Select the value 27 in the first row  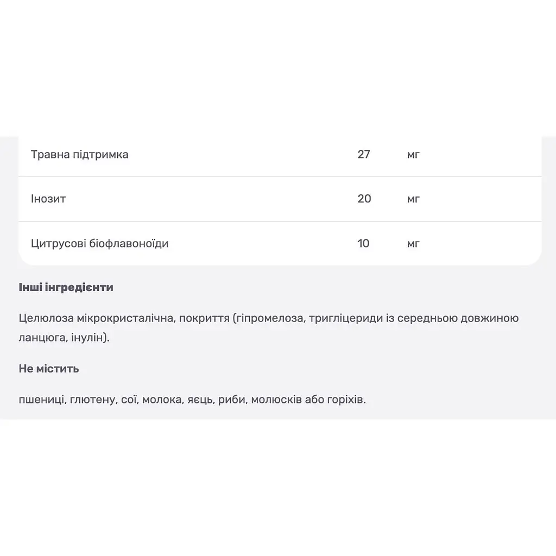[x=364, y=154]
